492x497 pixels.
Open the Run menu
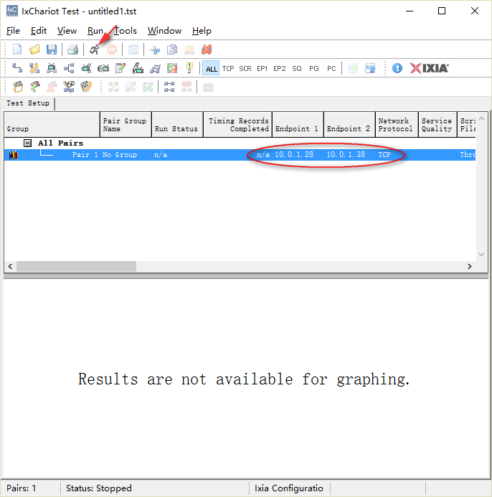click(x=95, y=31)
